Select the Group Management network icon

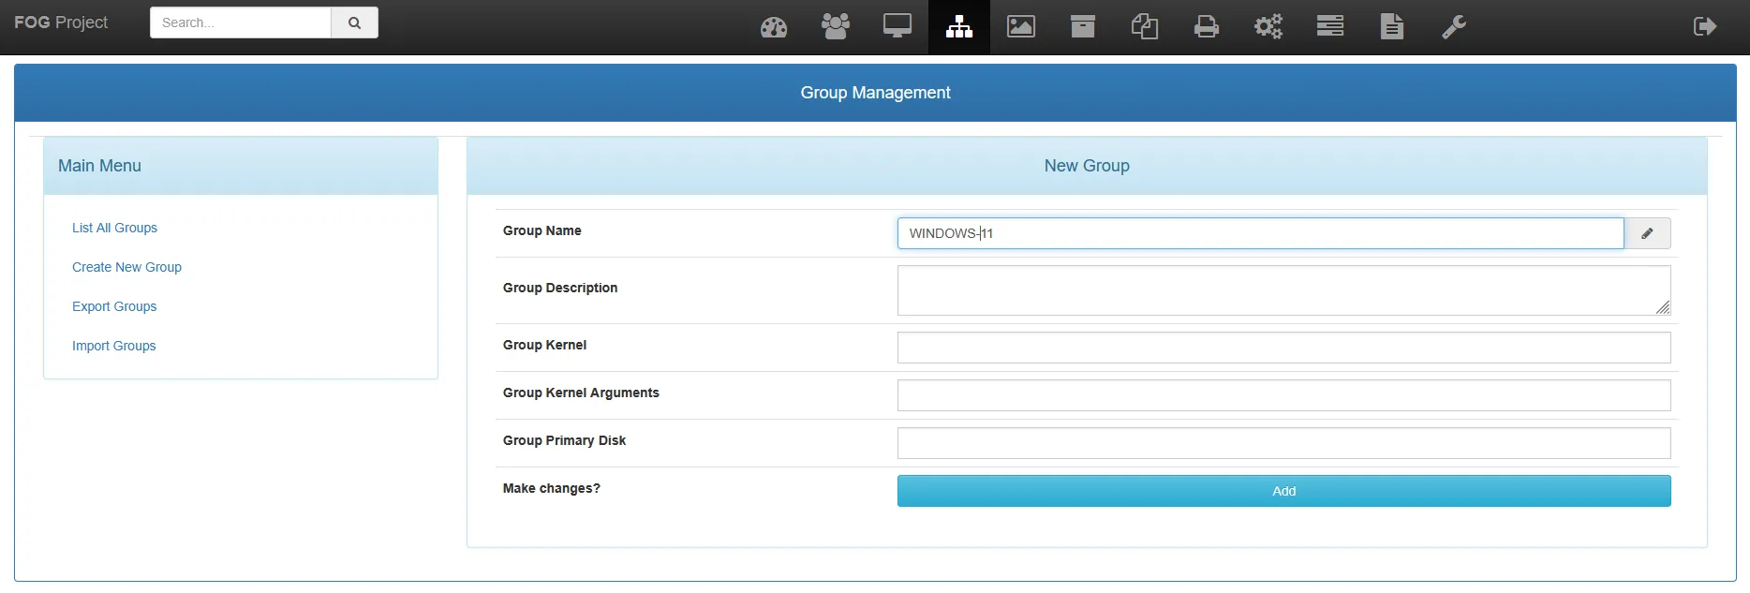click(x=958, y=27)
